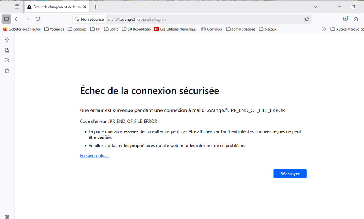Viewport: 364px width, 219px height.
Task: Toggle the sidebar with the sidebar button
Action: tap(6, 19)
